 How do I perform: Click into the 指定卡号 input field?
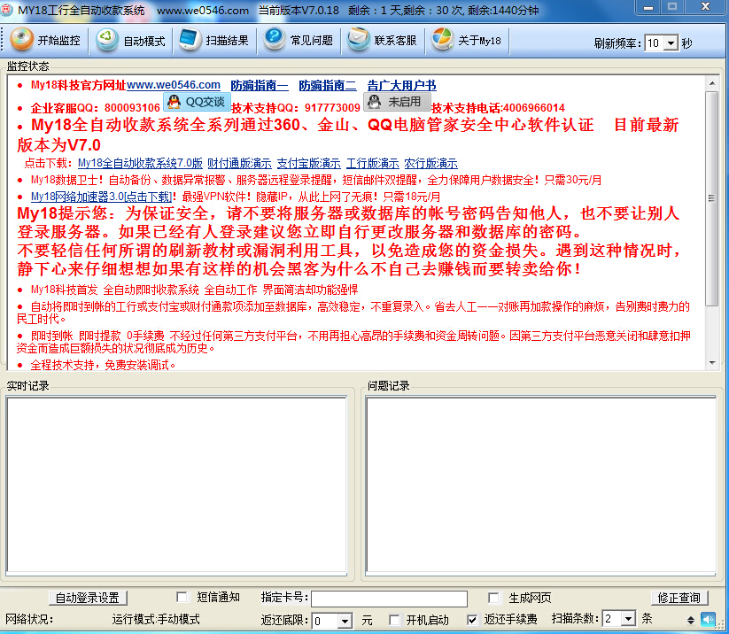pyautogui.click(x=389, y=599)
